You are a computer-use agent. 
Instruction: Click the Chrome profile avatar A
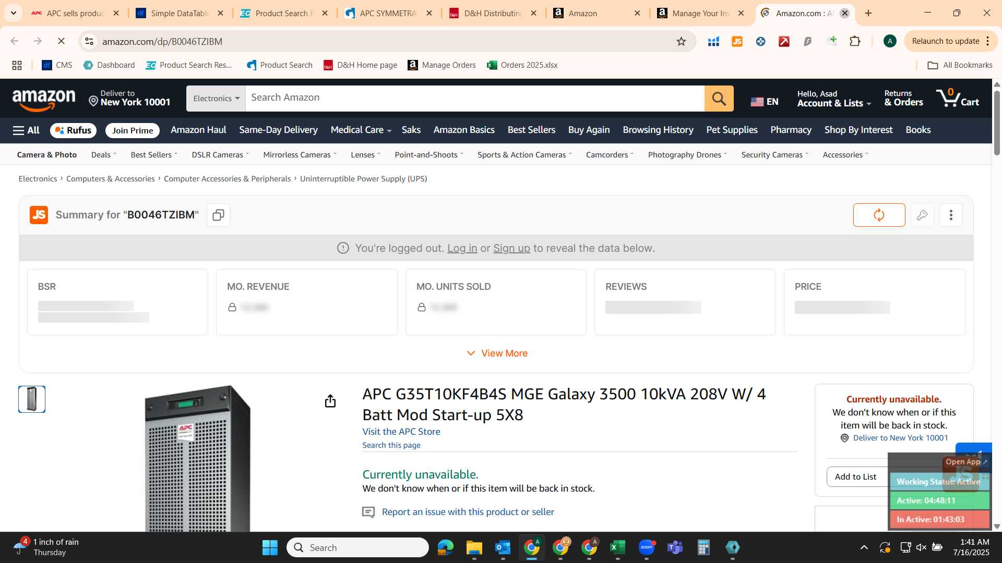point(890,41)
